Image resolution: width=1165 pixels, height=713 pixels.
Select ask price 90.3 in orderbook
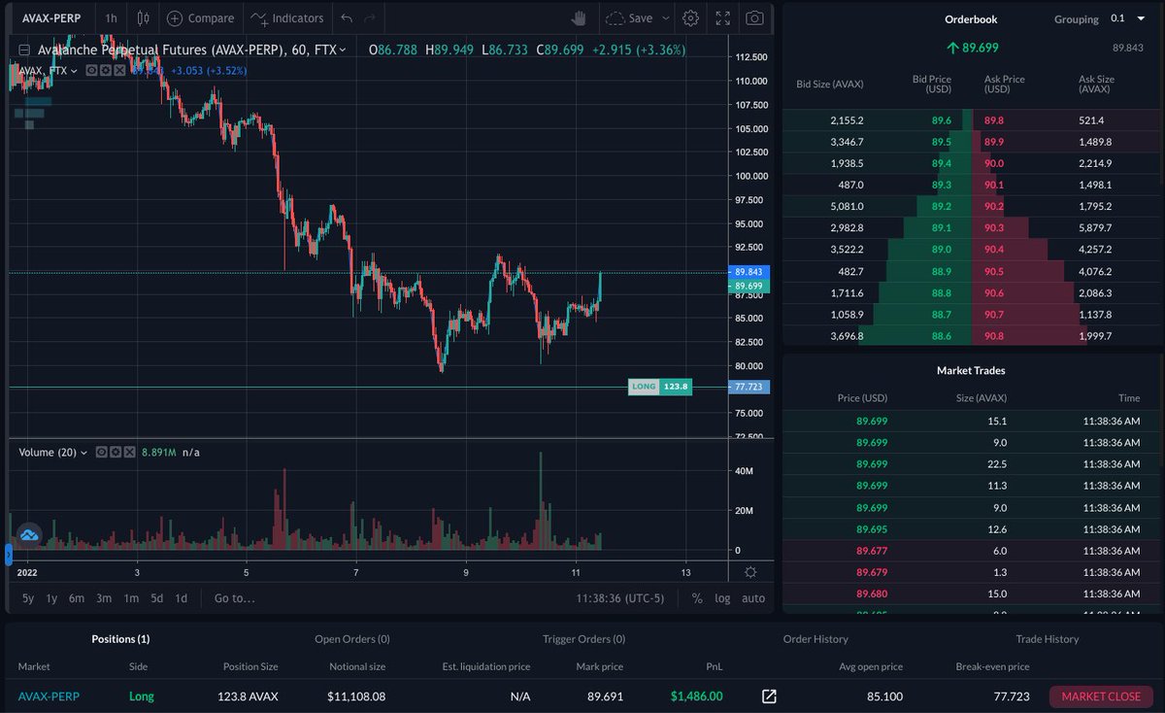[x=994, y=227]
